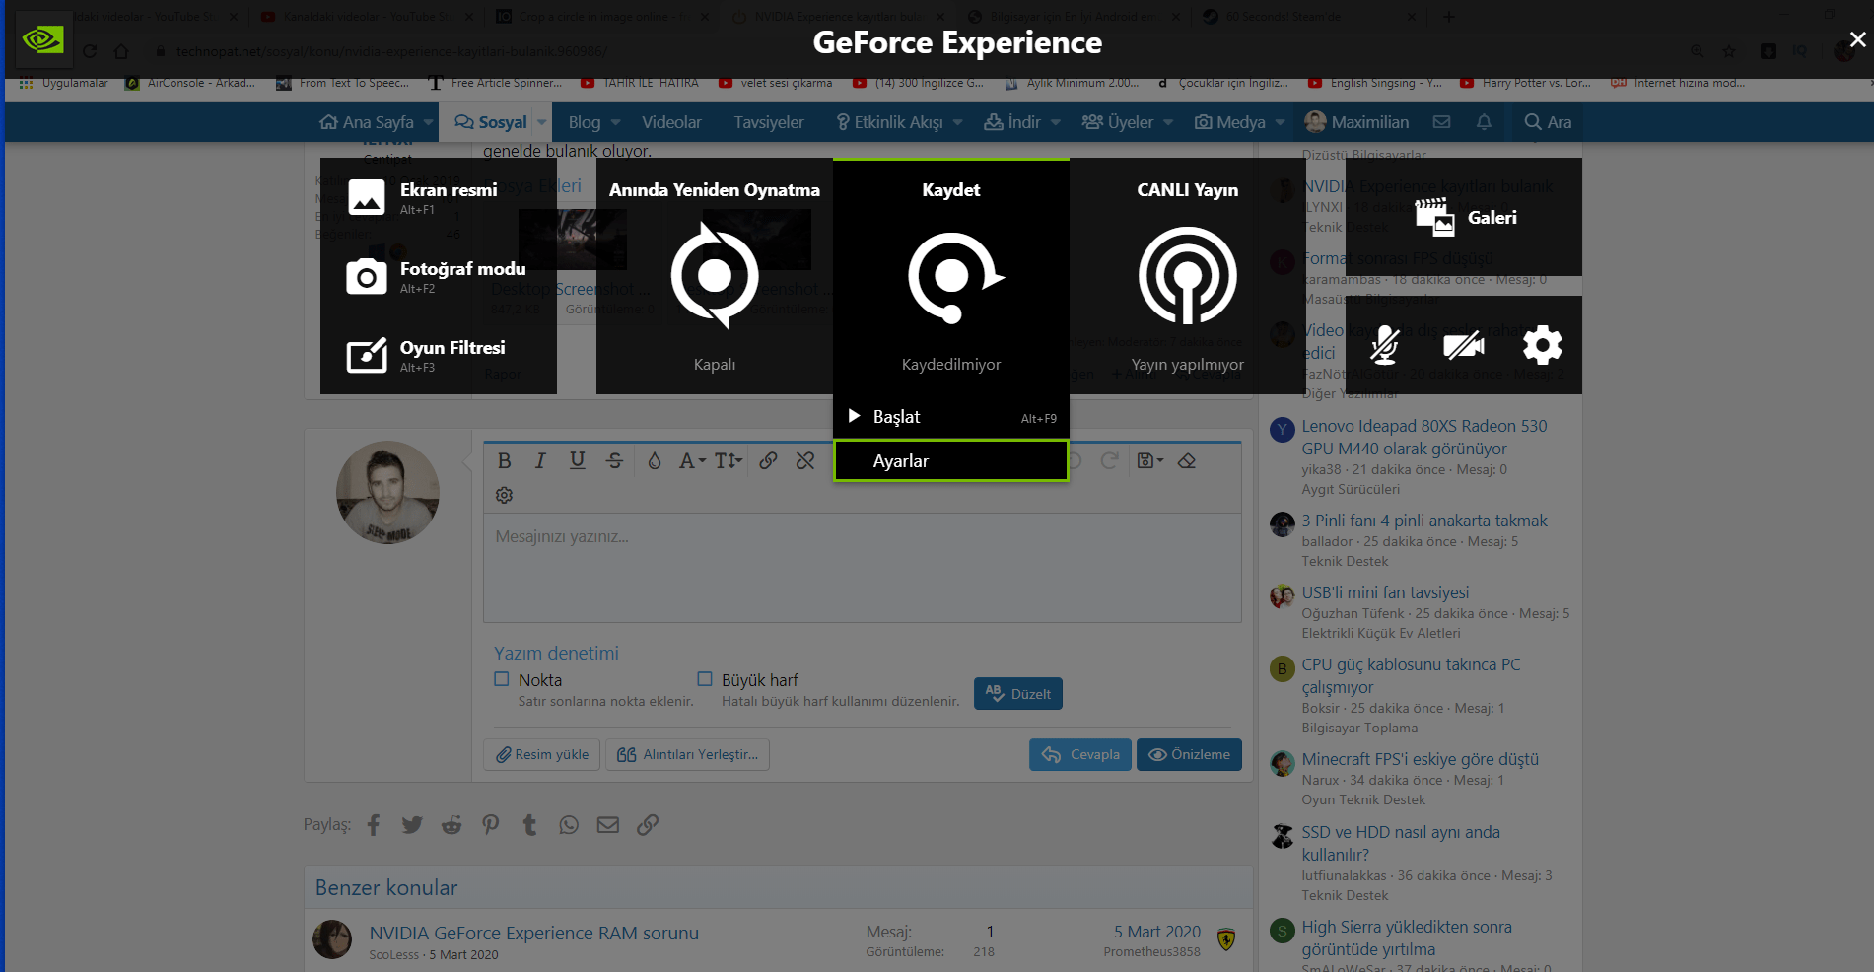Expand the Sosyal dropdown arrow

point(541,122)
